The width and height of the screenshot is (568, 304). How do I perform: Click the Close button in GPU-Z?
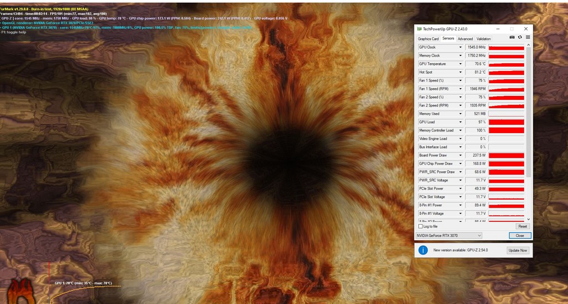[x=520, y=236]
